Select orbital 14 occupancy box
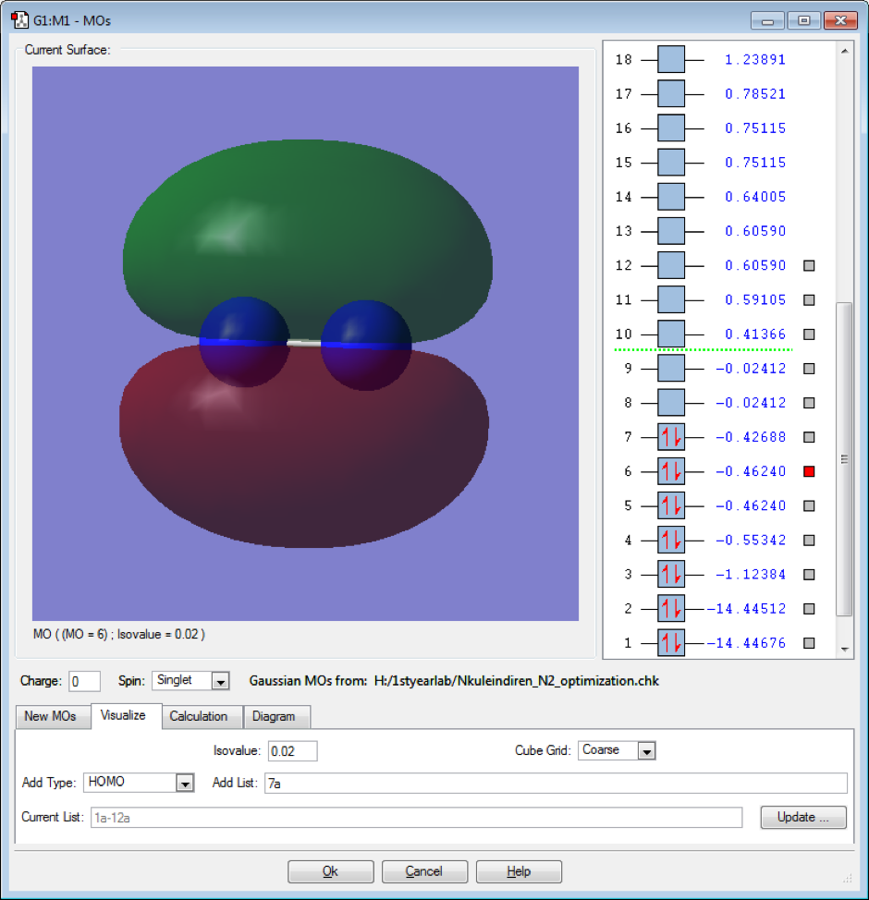 [671, 197]
